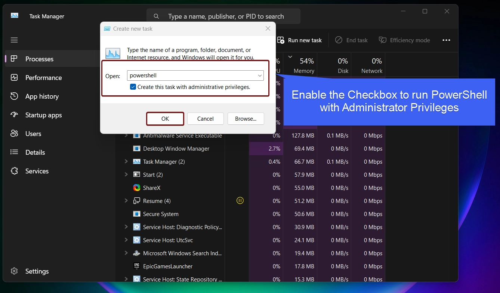This screenshot has width=500, height=293.
Task: Expand Microsoft Windows Search Indexer row
Action: (x=126, y=253)
